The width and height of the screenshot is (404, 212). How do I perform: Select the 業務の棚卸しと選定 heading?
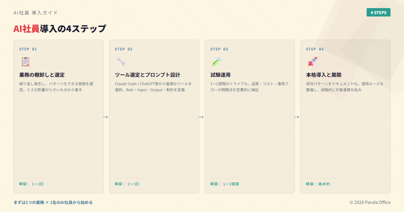[x=42, y=75]
